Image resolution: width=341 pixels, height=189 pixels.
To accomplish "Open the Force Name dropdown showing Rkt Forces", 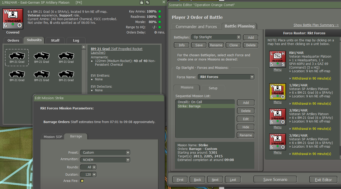I will [x=226, y=77].
